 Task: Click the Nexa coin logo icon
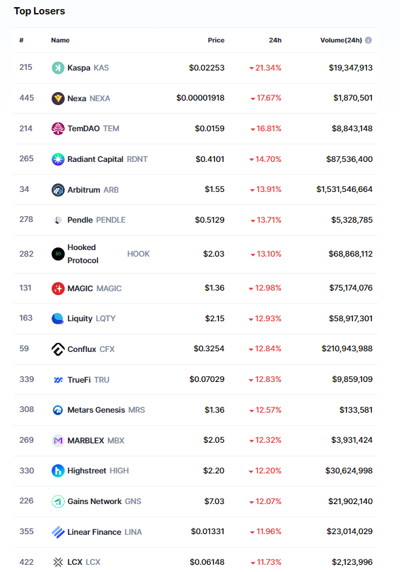pos(58,99)
